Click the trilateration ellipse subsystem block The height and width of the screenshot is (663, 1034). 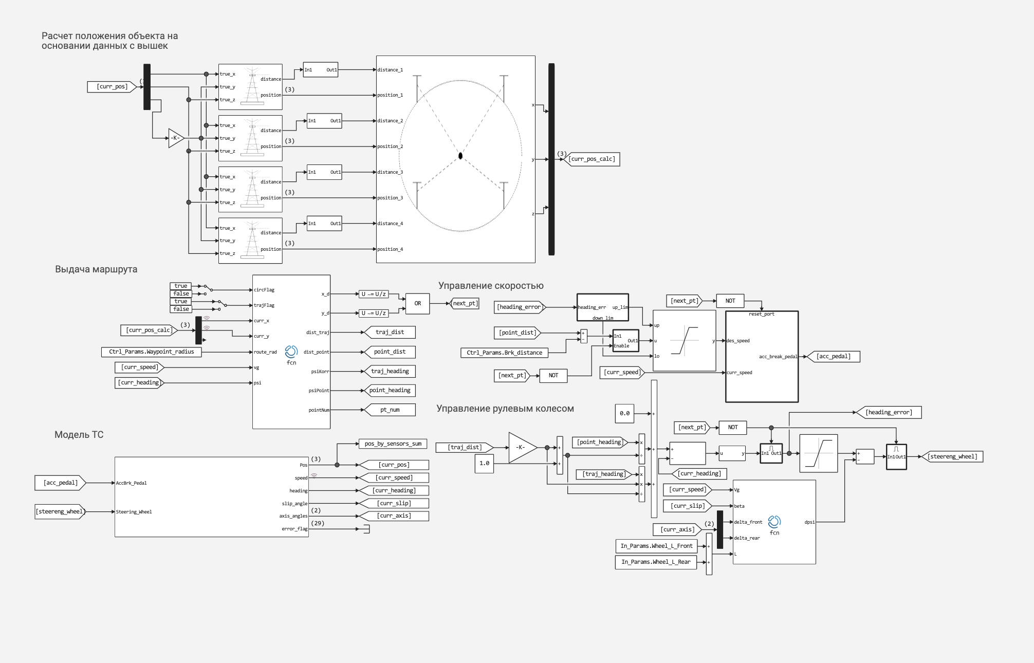click(455, 159)
